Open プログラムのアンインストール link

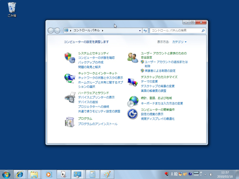98,124
